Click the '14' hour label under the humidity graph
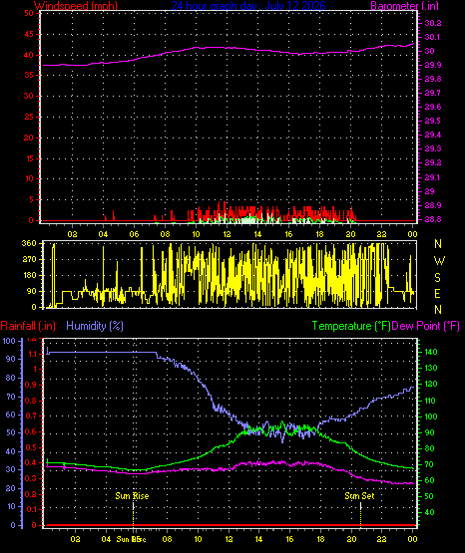The height and width of the screenshot is (553, 465). point(258,539)
